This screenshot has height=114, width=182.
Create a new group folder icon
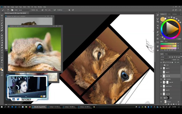(174, 104)
